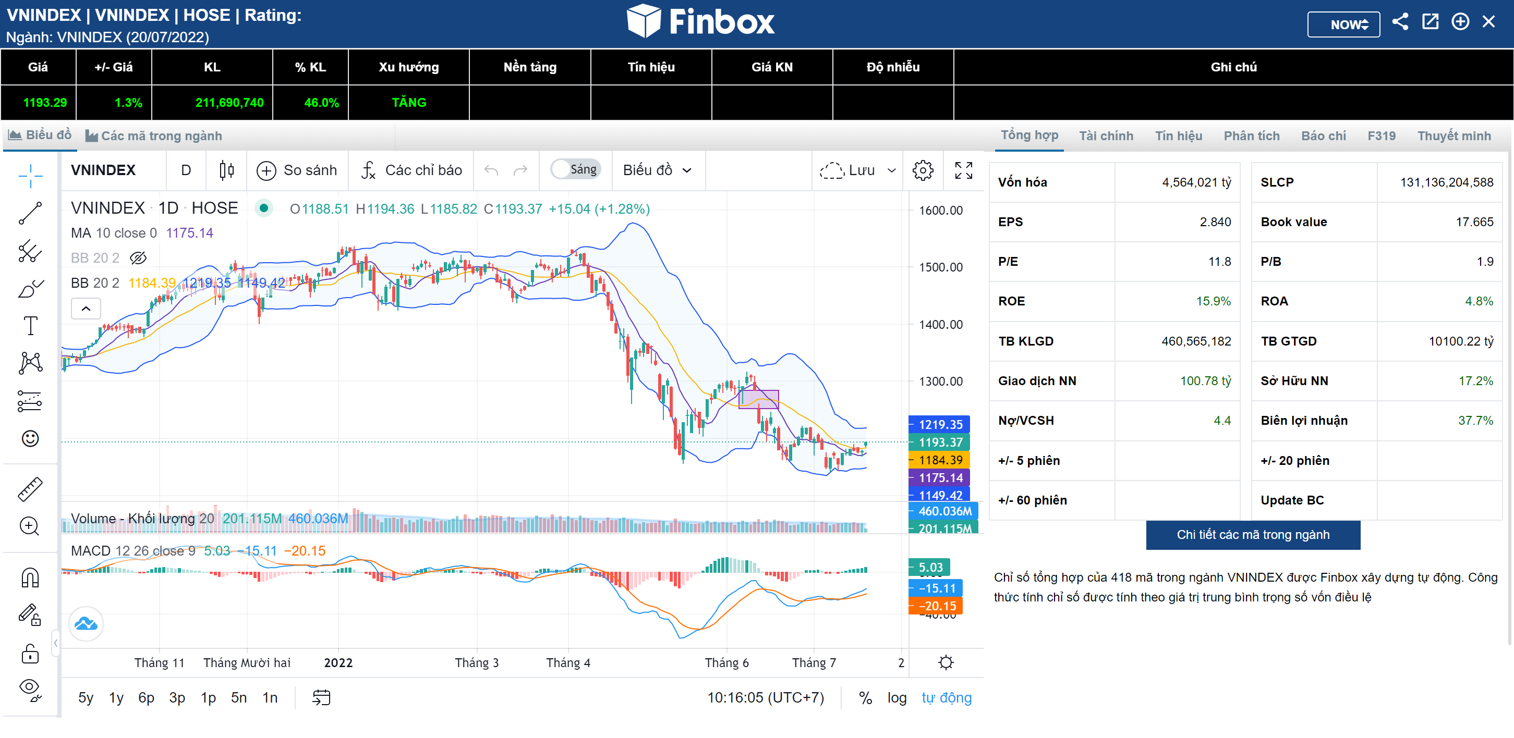Toggle the Sáng light theme switch
This screenshot has width=1514, height=738.
576,170
